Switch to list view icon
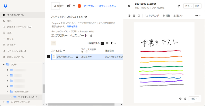Viewport: 205px width, 106px height. 107,43
